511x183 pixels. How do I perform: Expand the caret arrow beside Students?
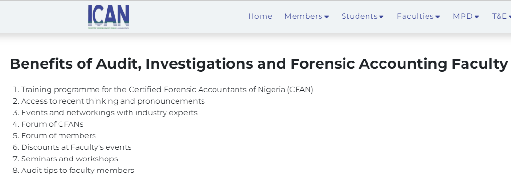click(x=381, y=17)
